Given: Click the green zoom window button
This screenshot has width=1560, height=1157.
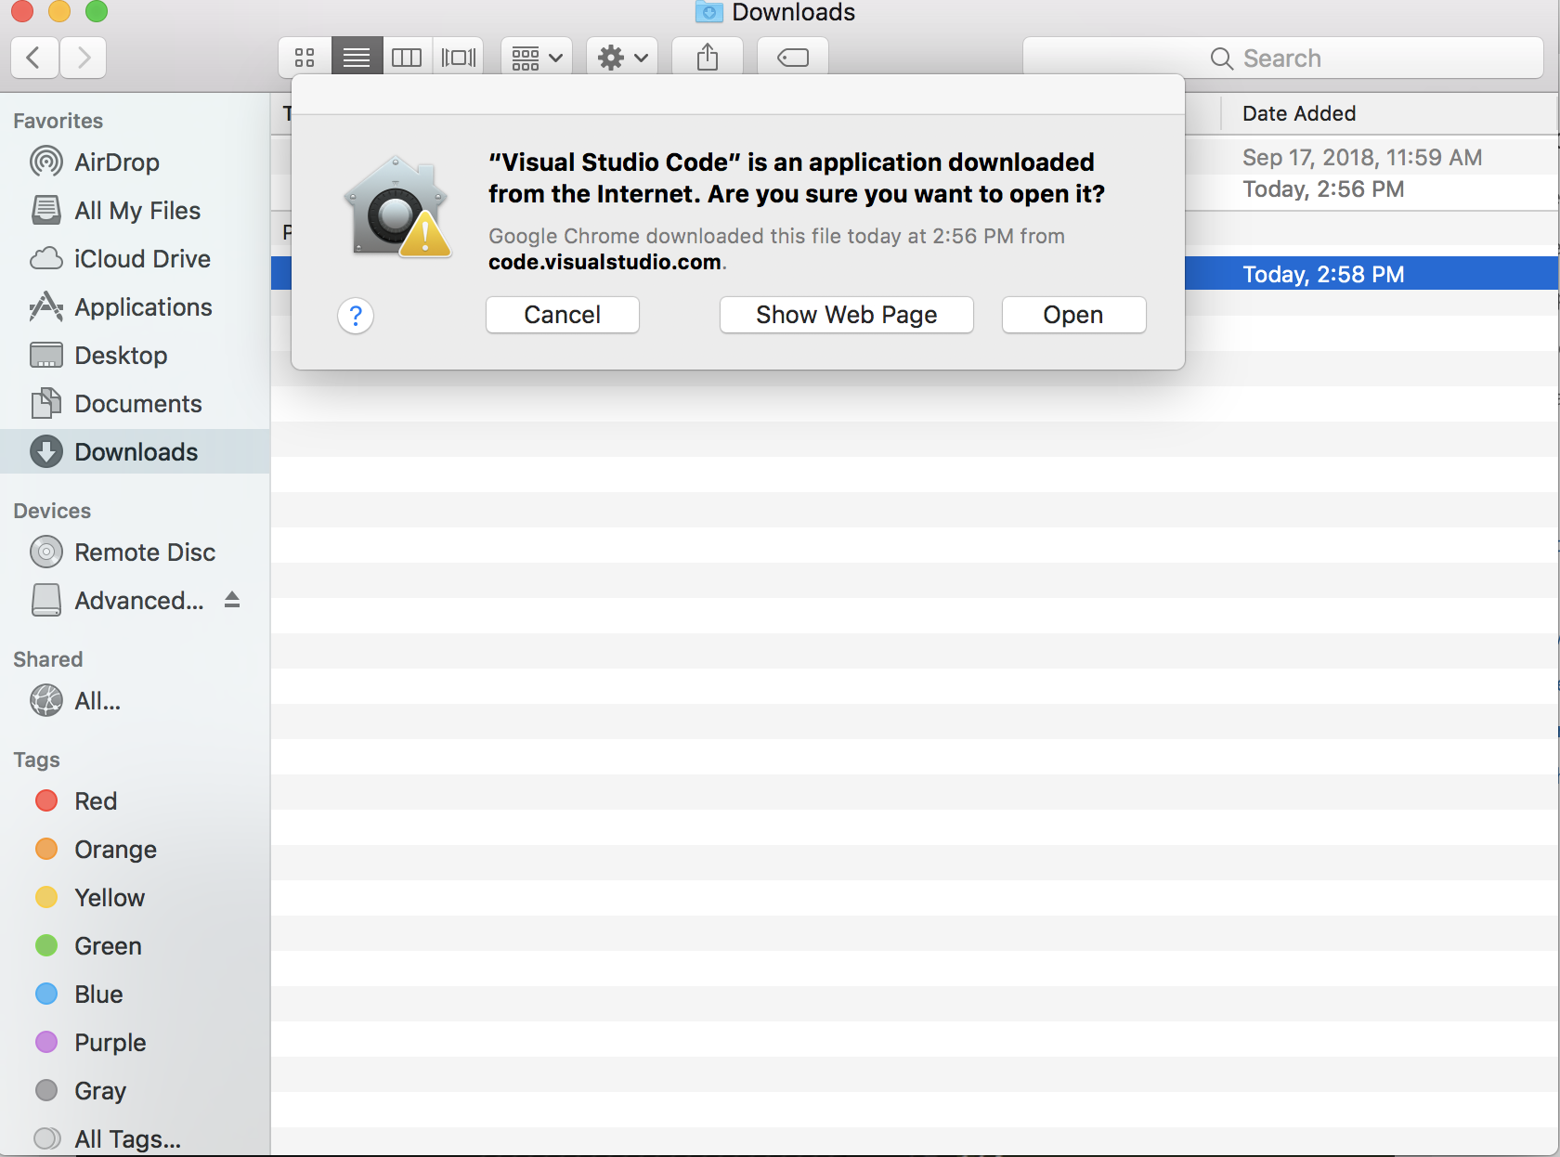Looking at the screenshot, I should (x=97, y=11).
